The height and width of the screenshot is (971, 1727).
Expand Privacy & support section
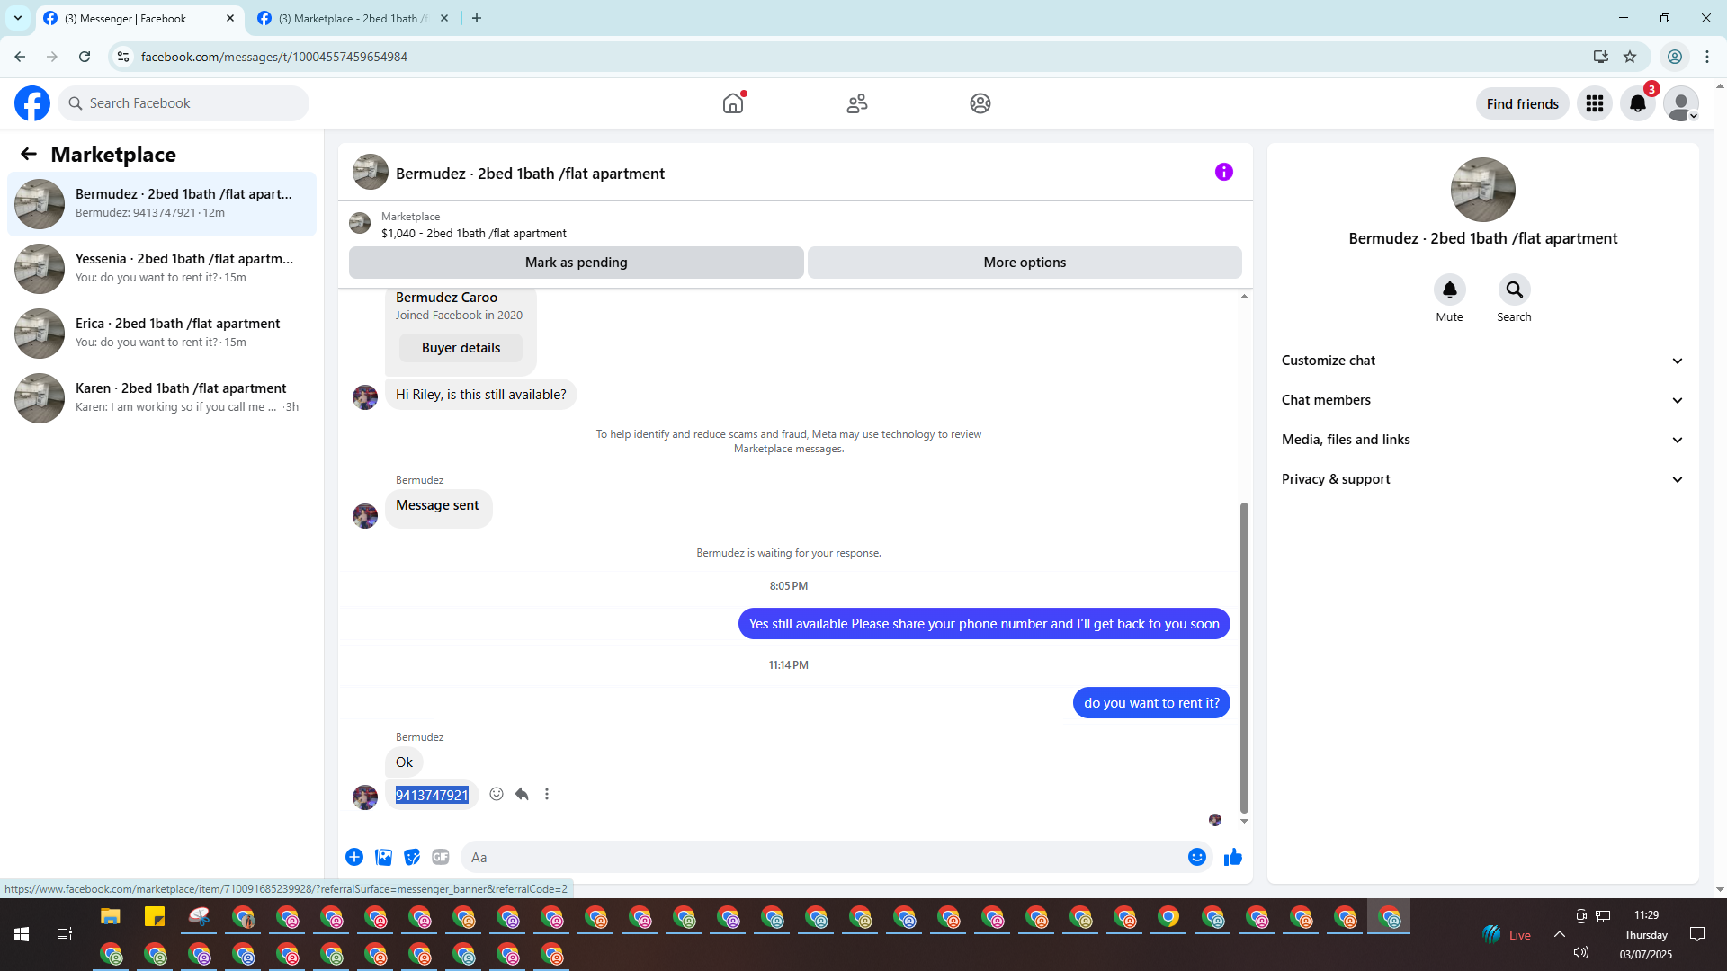point(1482,479)
